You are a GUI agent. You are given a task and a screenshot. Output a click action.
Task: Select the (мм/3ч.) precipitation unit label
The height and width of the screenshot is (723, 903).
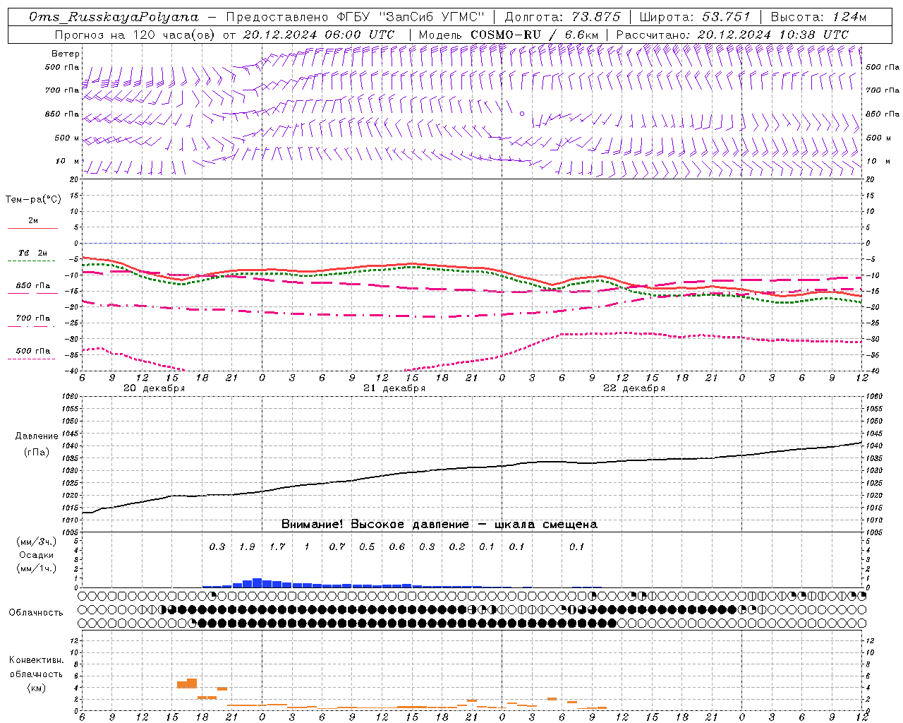tap(36, 542)
